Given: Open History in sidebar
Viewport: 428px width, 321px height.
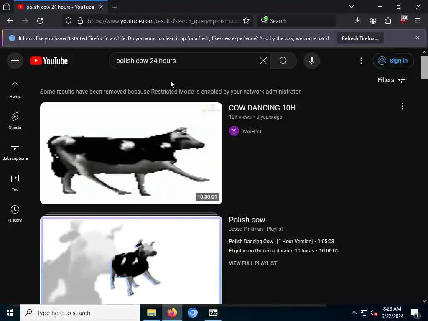Looking at the screenshot, I should (x=15, y=214).
